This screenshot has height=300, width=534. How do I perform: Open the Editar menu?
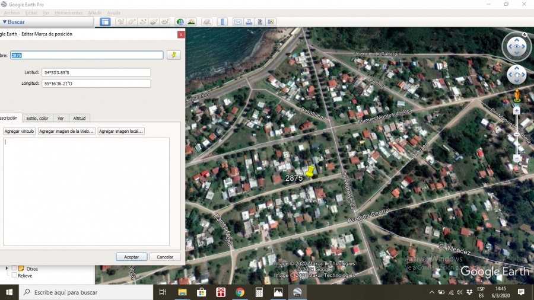point(31,13)
